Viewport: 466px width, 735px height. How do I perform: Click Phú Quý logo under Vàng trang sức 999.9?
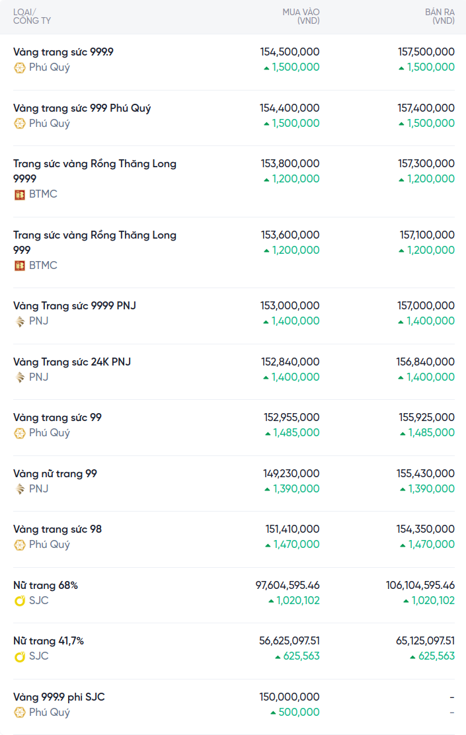pos(20,67)
